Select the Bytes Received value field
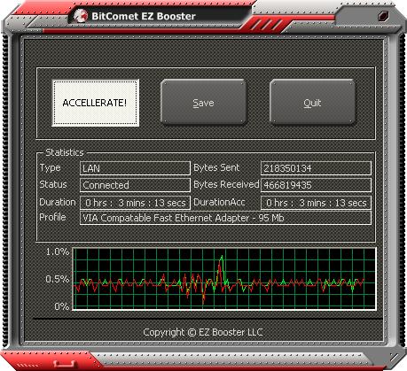The image size is (407, 371). [316, 185]
